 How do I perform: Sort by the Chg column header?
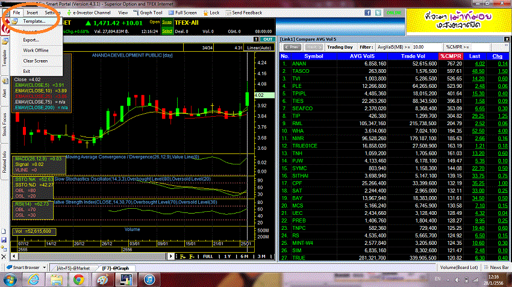pyautogui.click(x=498, y=56)
